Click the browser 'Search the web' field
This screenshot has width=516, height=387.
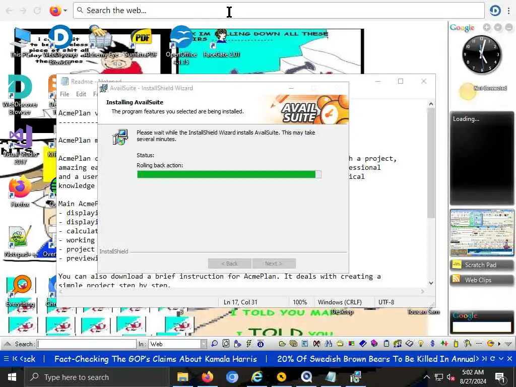(x=279, y=11)
